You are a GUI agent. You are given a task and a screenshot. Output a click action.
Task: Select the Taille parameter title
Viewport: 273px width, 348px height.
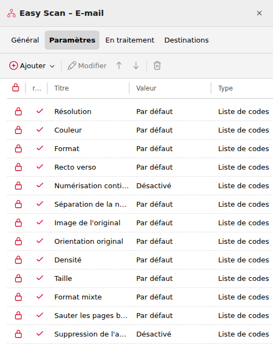tap(63, 278)
